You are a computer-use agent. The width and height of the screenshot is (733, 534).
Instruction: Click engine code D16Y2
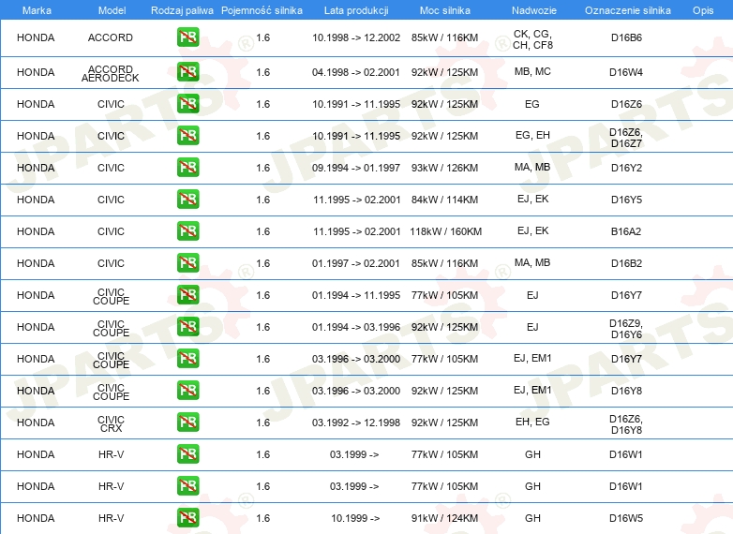coord(626,168)
